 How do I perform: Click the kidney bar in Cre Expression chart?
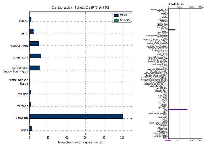coord(31,19)
